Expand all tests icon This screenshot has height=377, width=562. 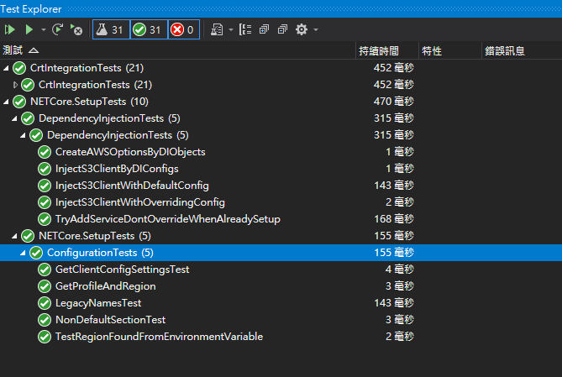point(264,29)
